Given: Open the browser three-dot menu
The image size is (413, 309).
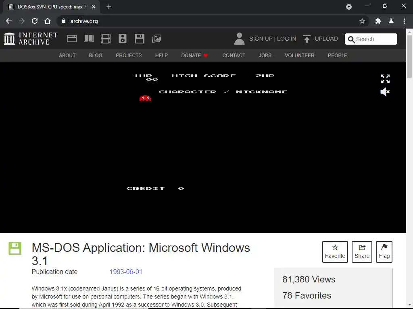Looking at the screenshot, I should click(404, 21).
